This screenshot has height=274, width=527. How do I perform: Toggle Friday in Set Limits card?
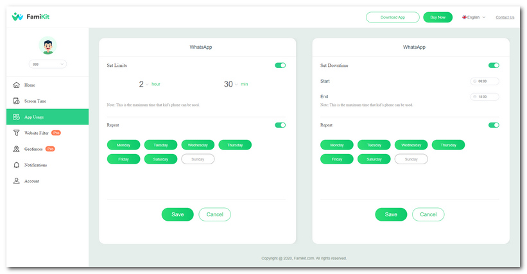[x=123, y=159]
